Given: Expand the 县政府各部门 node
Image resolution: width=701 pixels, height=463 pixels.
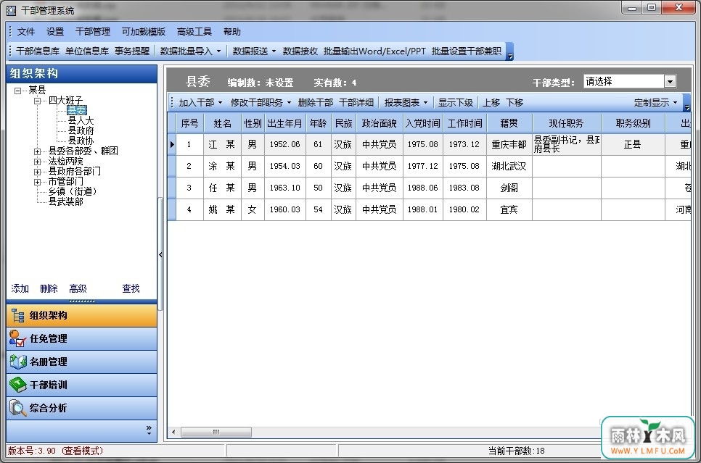Looking at the screenshot, I should click(38, 172).
